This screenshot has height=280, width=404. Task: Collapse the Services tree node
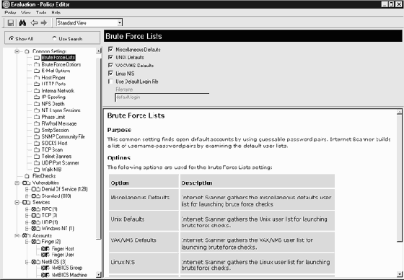click(x=17, y=202)
